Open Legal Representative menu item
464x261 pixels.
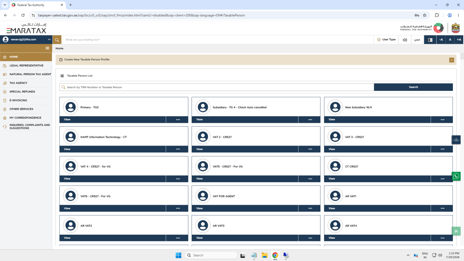[x=26, y=66]
